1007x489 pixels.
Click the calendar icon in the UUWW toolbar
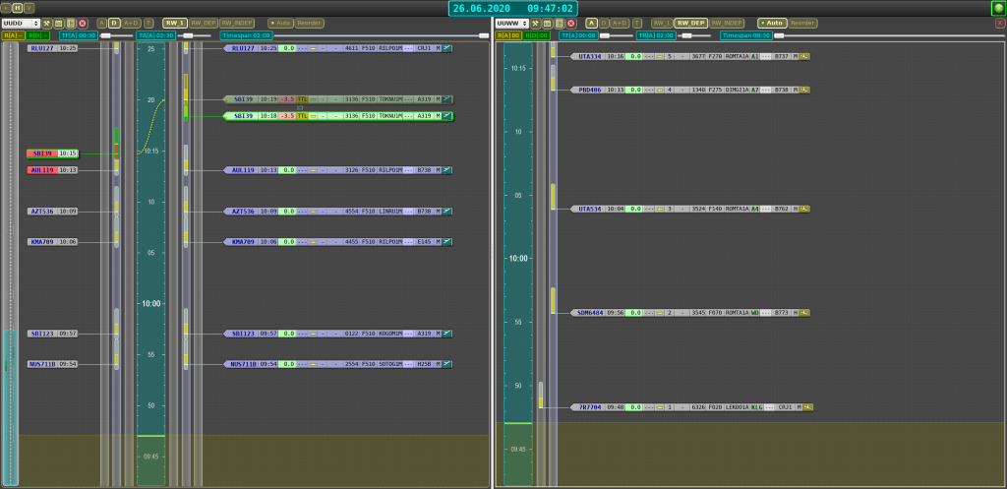coord(549,23)
